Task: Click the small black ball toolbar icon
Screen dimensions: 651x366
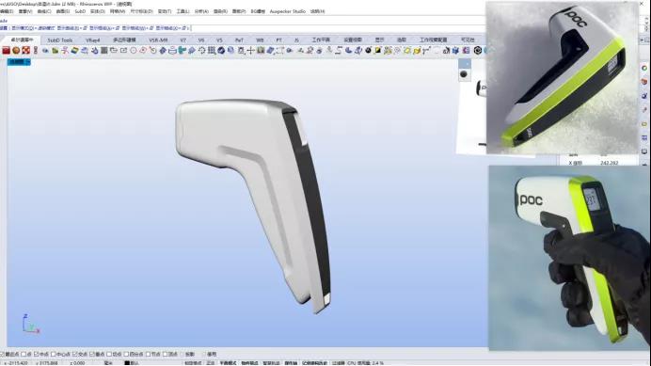Action: [x=368, y=50]
